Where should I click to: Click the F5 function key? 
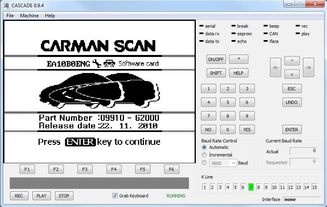(143, 169)
